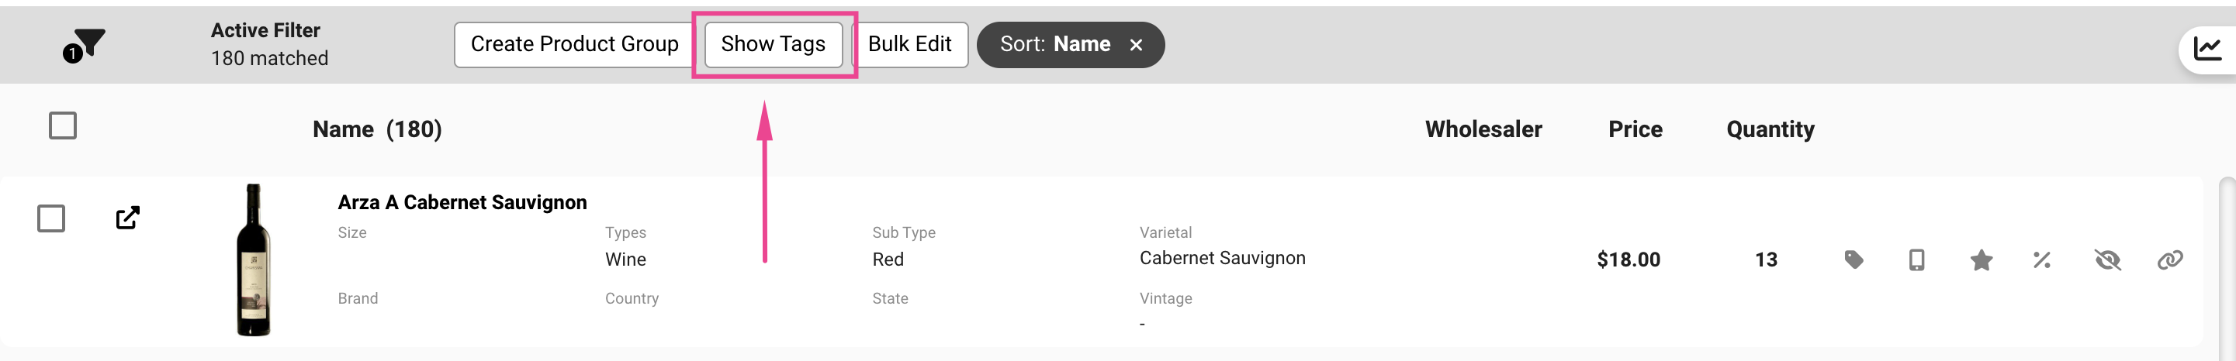2236x361 pixels.
Task: Click Create Product Group button
Action: (x=574, y=45)
